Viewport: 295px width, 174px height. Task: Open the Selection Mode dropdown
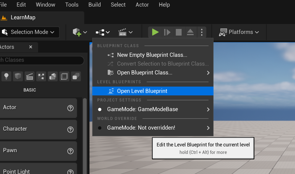[x=29, y=32]
